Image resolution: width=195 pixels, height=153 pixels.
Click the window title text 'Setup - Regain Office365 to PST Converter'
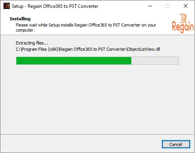click(55, 6)
